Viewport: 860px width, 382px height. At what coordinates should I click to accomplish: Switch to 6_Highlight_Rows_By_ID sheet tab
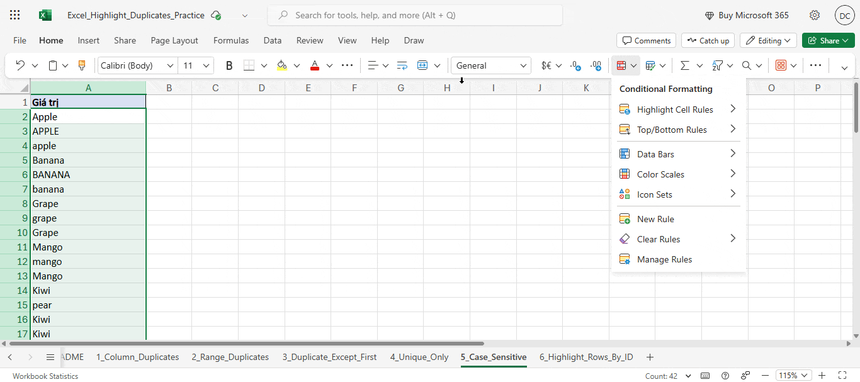click(x=586, y=357)
